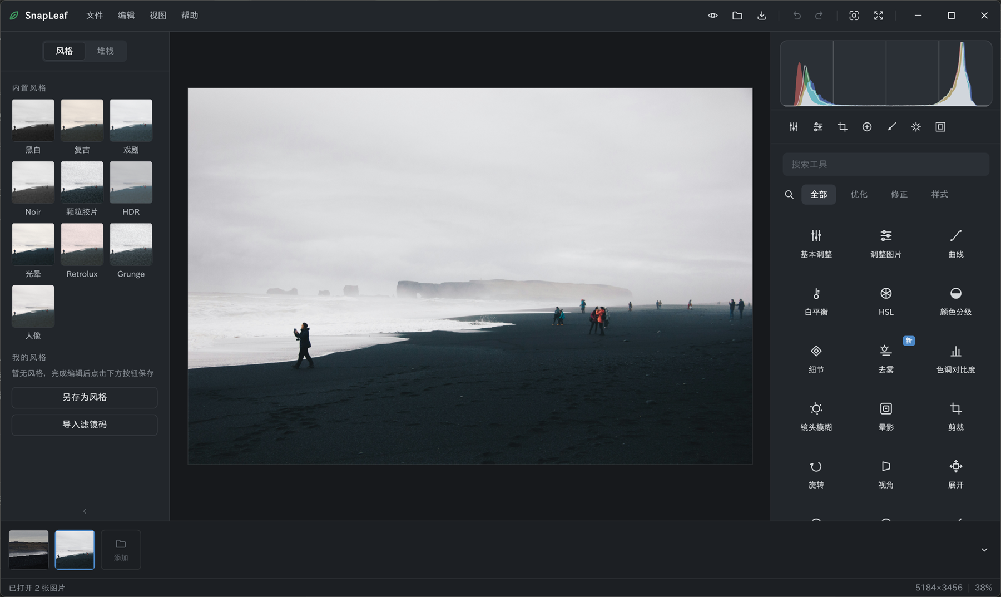Image resolution: width=1001 pixels, height=597 pixels.
Task: Switch to the 堆栈 tab
Action: (105, 51)
